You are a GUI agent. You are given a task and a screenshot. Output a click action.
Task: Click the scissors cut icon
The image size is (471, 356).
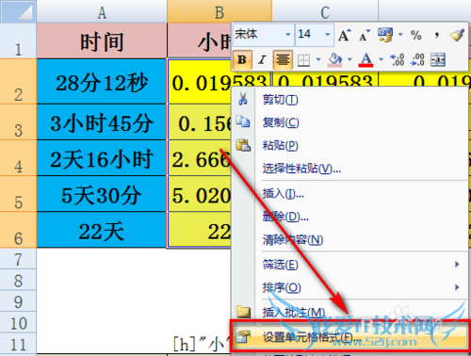[x=243, y=99]
